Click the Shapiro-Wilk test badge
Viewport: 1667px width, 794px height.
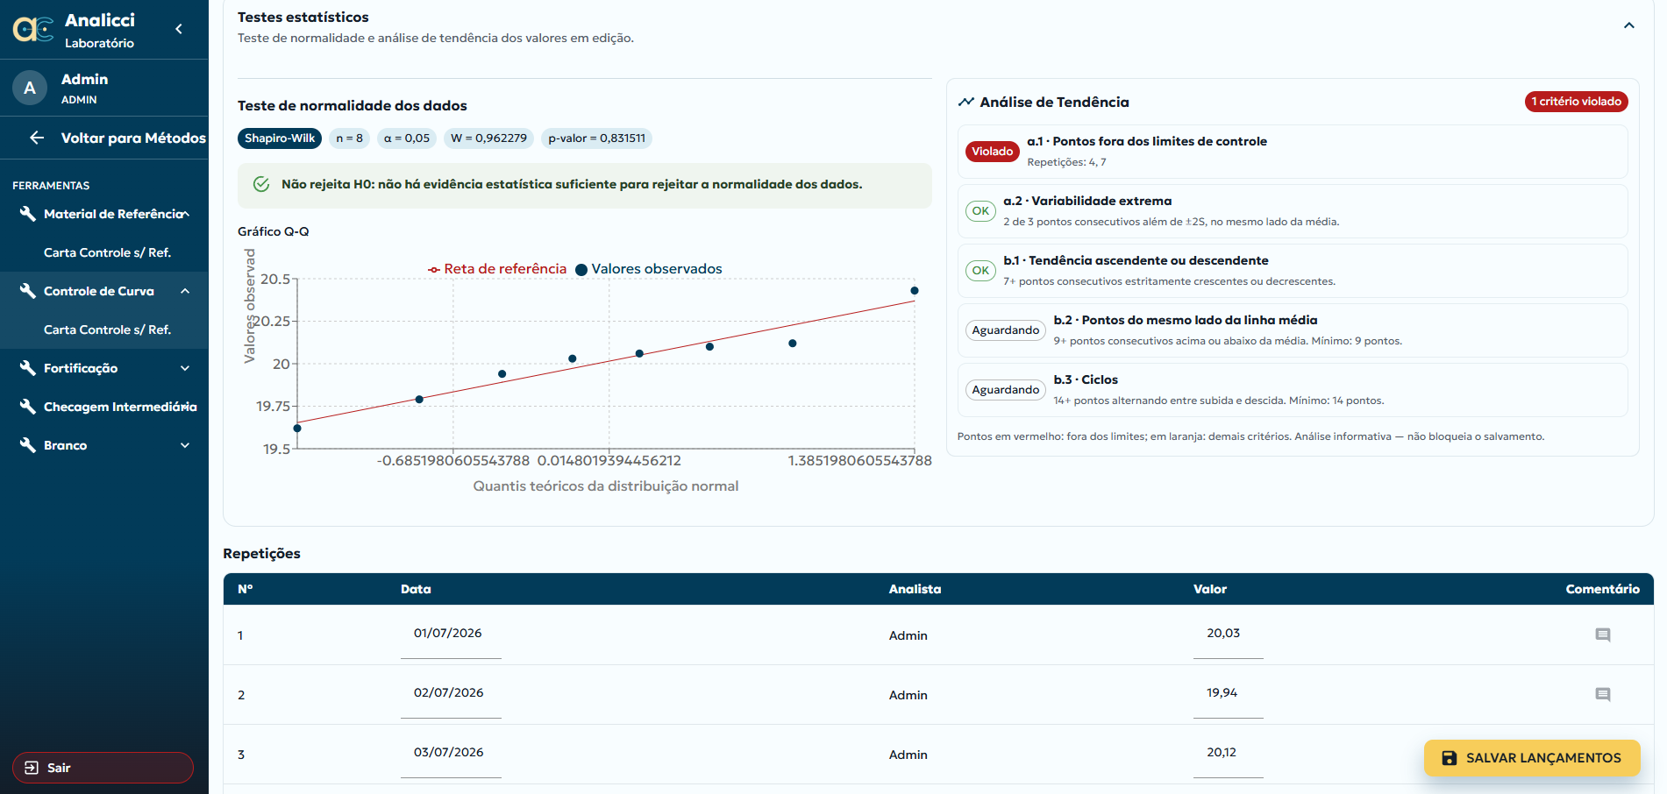tap(280, 138)
